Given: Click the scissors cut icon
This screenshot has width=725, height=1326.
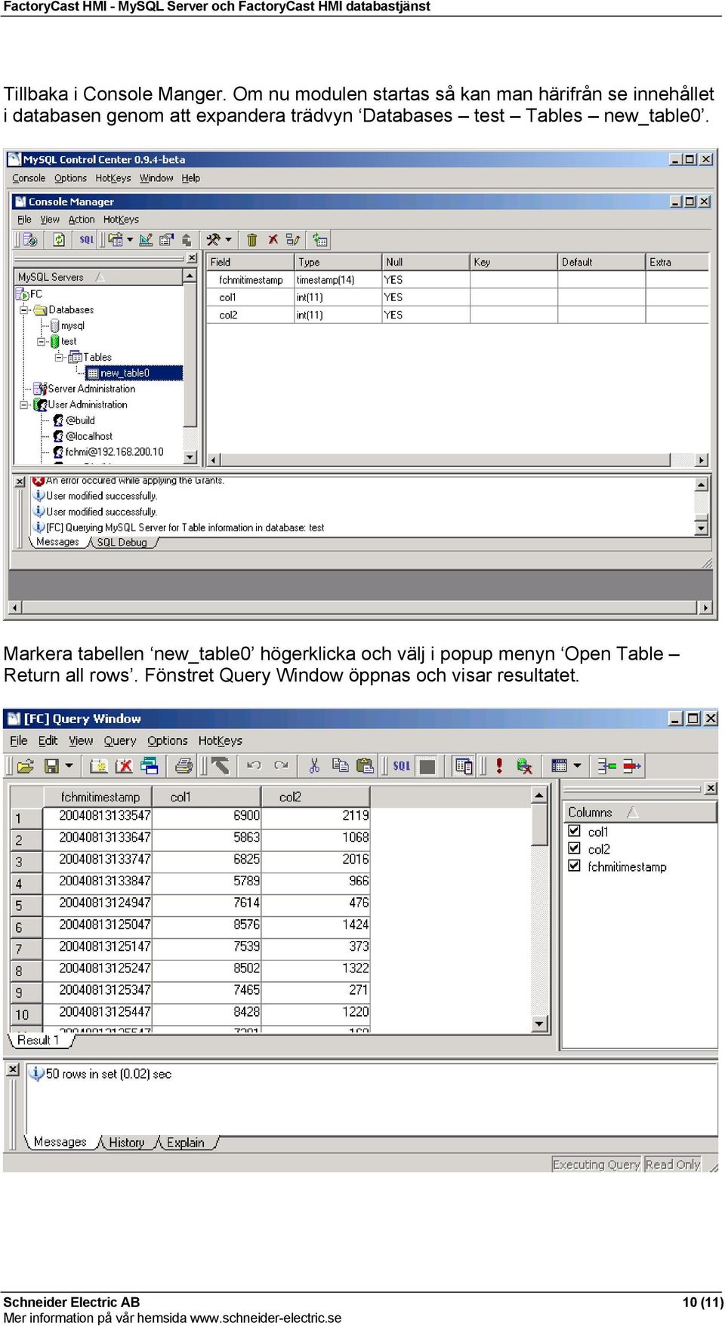Looking at the screenshot, I should tap(314, 766).
